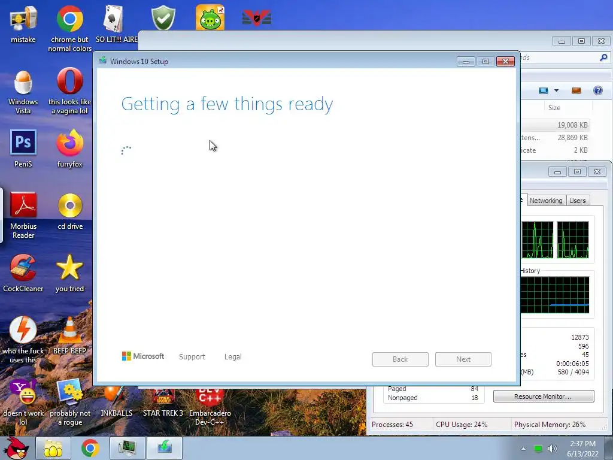Click the Angry Birds start button
613x460 pixels.
coord(16,448)
